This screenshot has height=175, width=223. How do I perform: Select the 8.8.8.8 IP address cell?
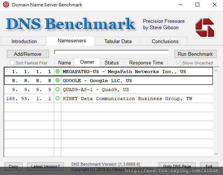coord(29,81)
